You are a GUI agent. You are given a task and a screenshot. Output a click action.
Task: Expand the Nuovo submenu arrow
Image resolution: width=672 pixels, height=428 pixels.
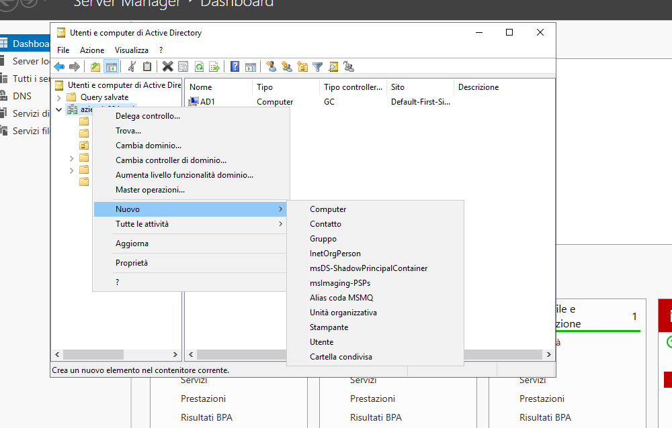tap(280, 209)
